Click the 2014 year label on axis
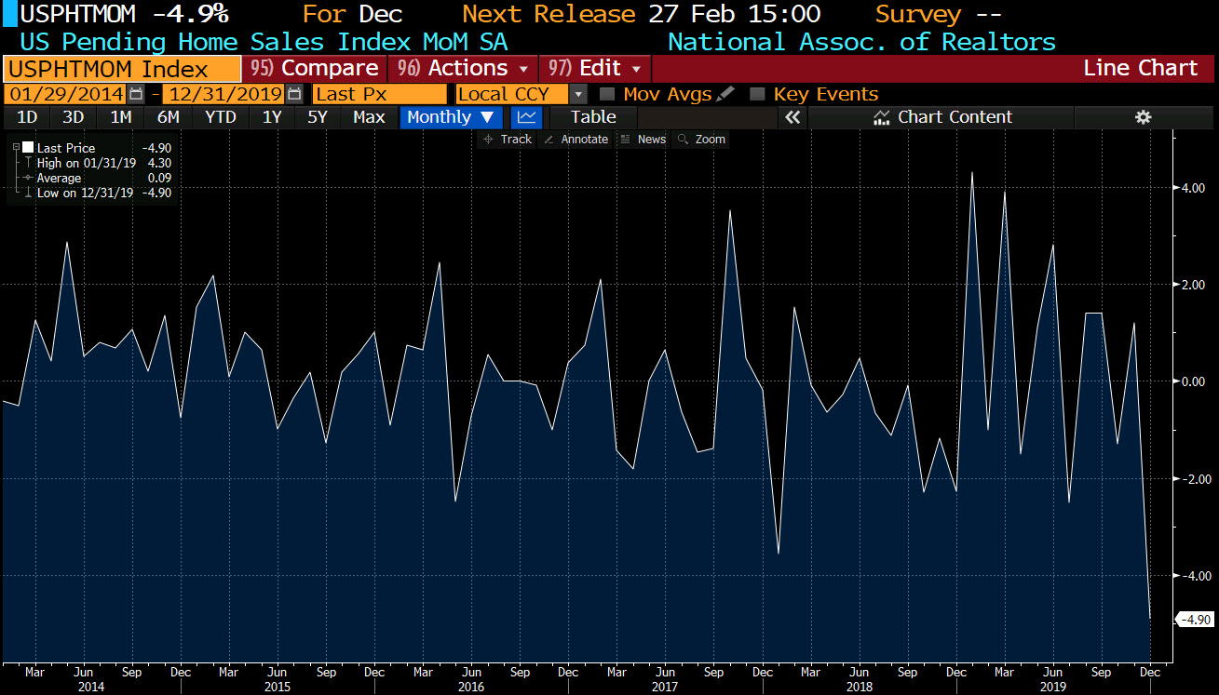 pos(90,686)
